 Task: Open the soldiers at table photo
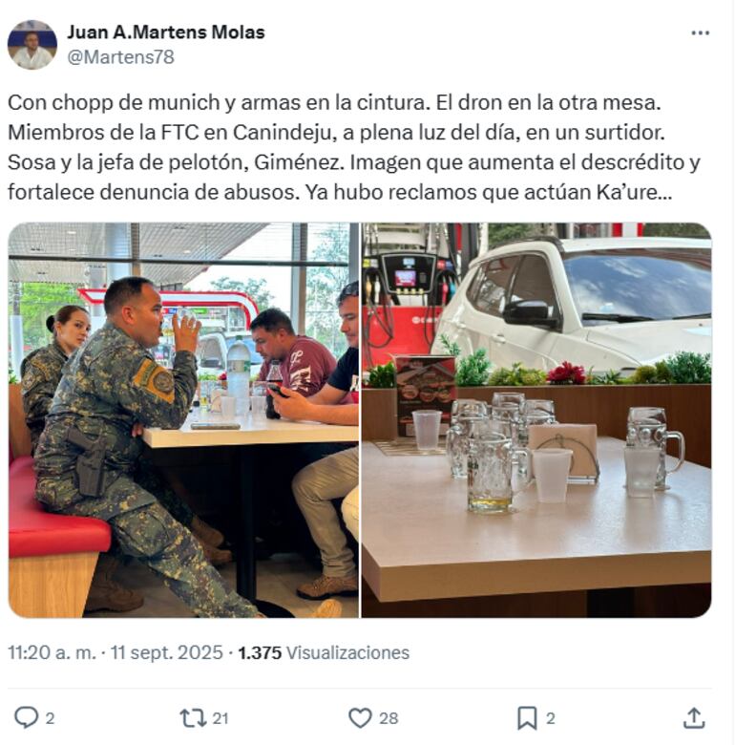183,420
